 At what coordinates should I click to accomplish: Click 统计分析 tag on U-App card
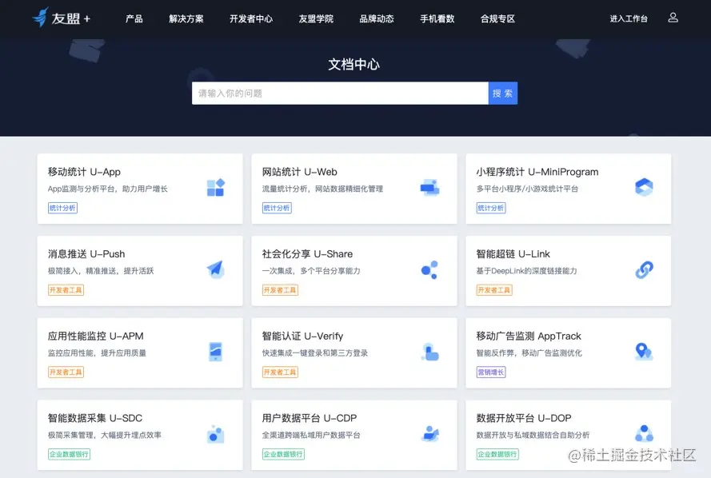(62, 208)
